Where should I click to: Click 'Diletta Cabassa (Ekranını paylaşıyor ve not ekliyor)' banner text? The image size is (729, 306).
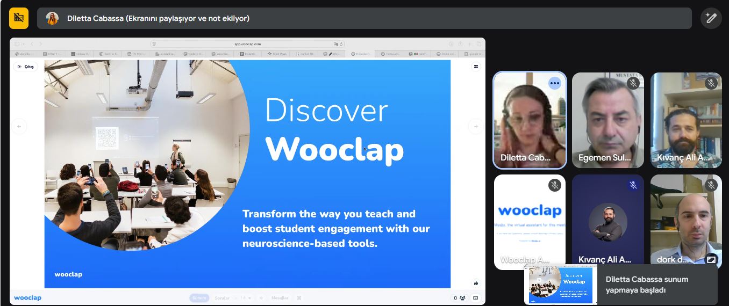click(x=158, y=18)
